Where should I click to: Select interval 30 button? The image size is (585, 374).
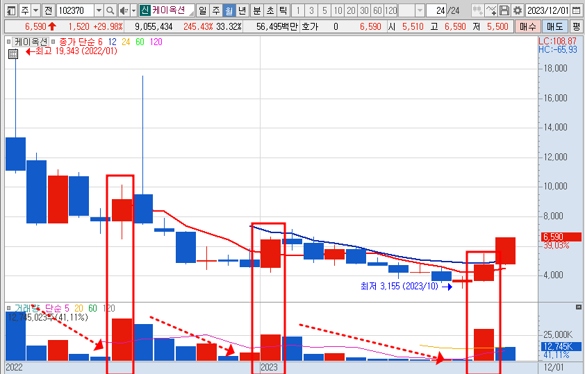(364, 10)
